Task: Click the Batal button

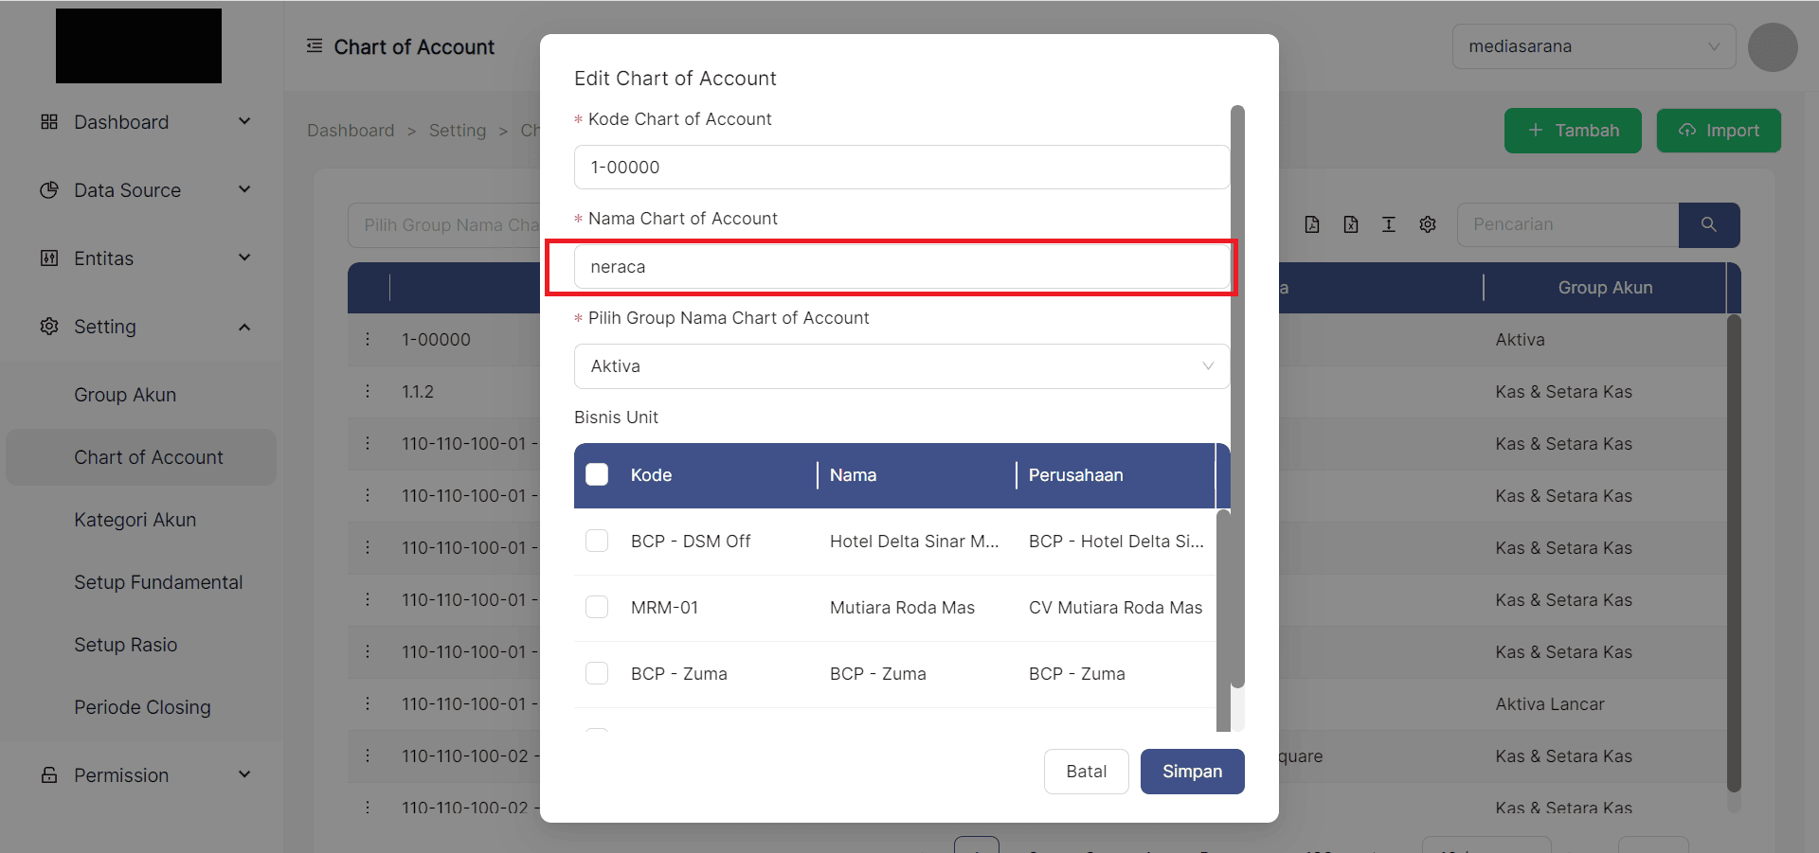Action: [1086, 772]
